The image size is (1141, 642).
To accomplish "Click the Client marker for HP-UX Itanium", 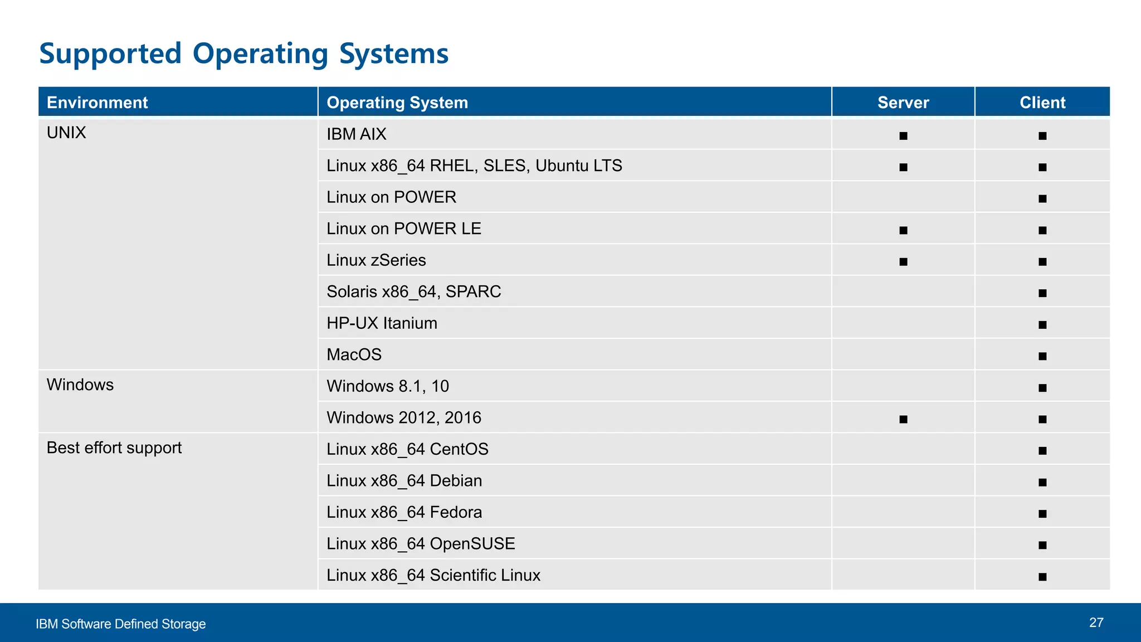I will click(1042, 324).
